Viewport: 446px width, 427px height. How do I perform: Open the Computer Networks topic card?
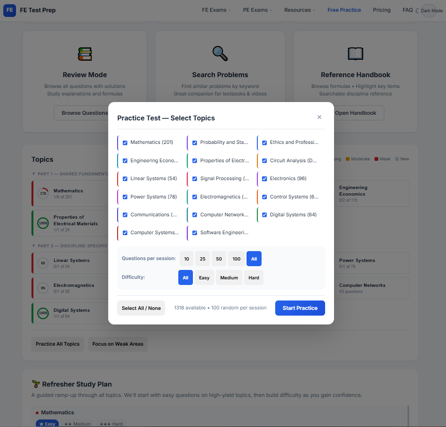(371, 288)
